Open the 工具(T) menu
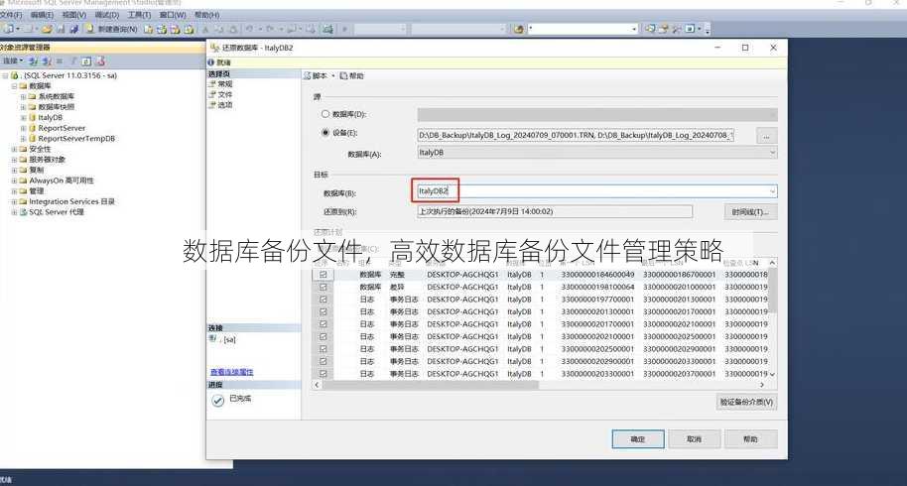 [x=139, y=15]
